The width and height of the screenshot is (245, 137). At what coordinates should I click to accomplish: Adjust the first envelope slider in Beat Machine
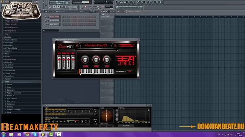(x=59, y=62)
